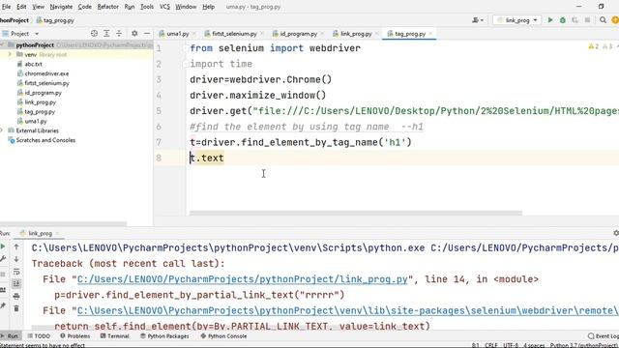Clear the Run console with the trash icon
This screenshot has height=348, width=619.
pos(16,308)
